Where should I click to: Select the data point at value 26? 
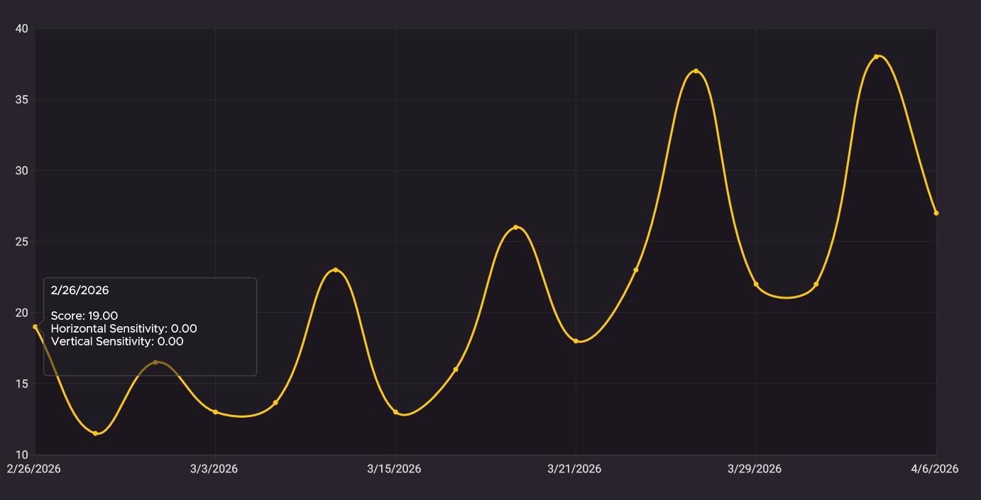pyautogui.click(x=515, y=228)
